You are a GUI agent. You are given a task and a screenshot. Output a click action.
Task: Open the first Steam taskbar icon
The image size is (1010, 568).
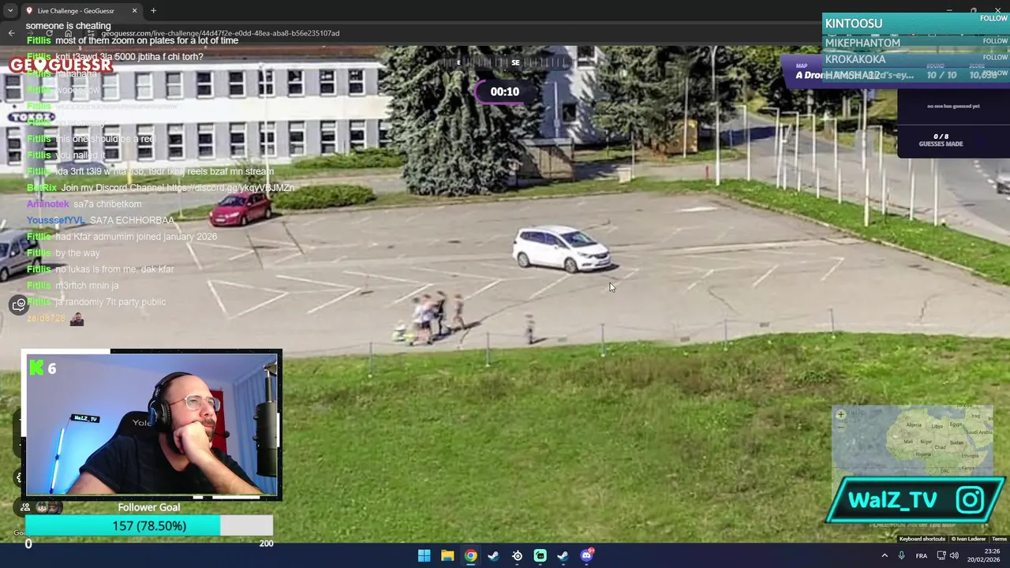493,555
